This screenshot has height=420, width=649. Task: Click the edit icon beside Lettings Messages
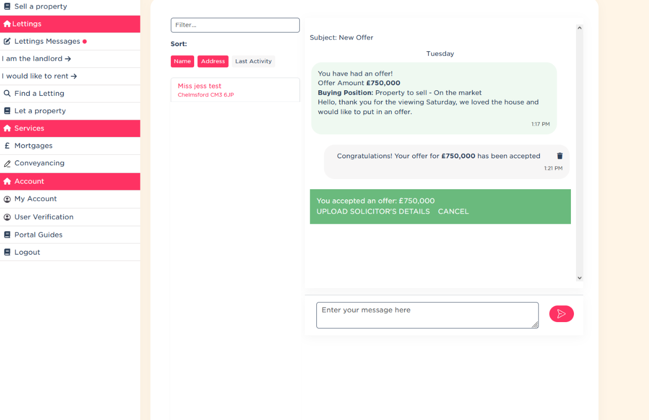(x=7, y=42)
